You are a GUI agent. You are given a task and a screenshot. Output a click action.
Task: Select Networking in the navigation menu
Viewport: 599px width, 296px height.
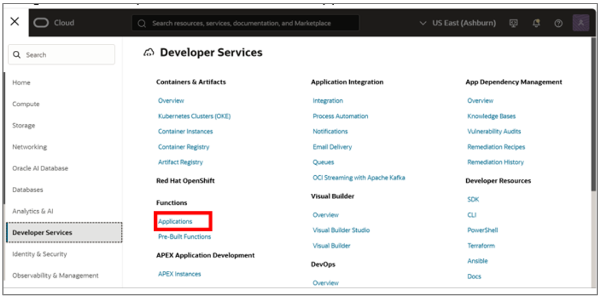coord(29,147)
